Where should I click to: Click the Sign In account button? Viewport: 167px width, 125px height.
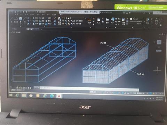(x=128, y=12)
